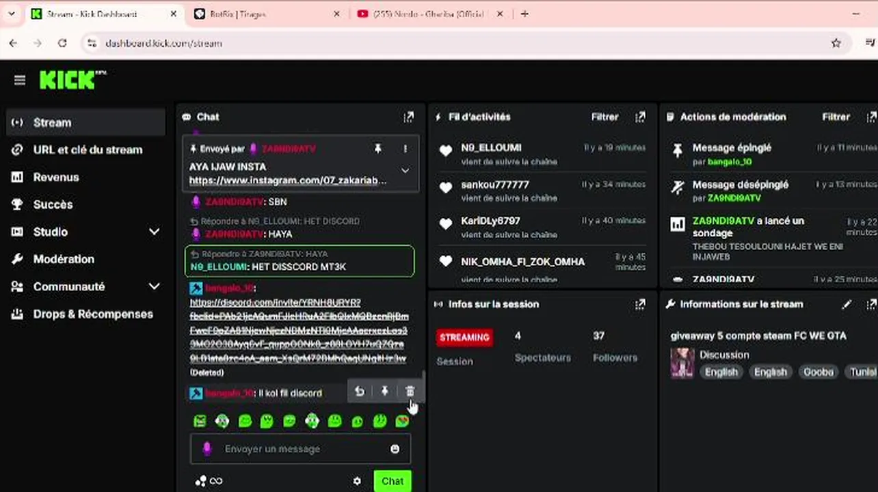Click follower sankou777777 in activity feed
The width and height of the screenshot is (878, 492).
495,184
